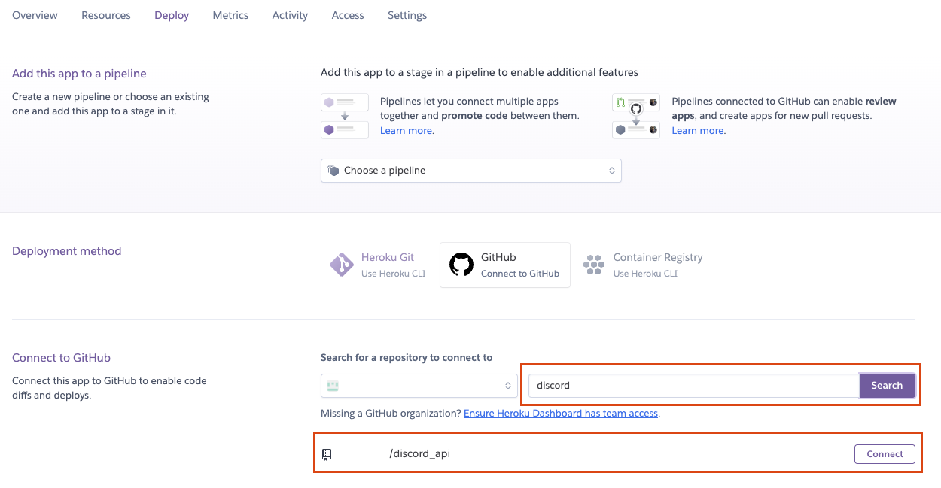Click the repository icon beside discord_api
The width and height of the screenshot is (941, 488).
point(327,454)
